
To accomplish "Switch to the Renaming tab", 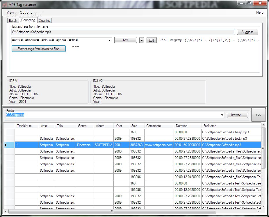I will pos(28,20).
